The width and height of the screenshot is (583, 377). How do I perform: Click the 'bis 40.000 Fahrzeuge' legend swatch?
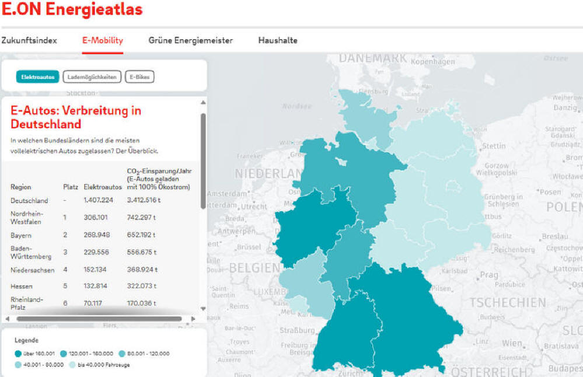[72, 365]
